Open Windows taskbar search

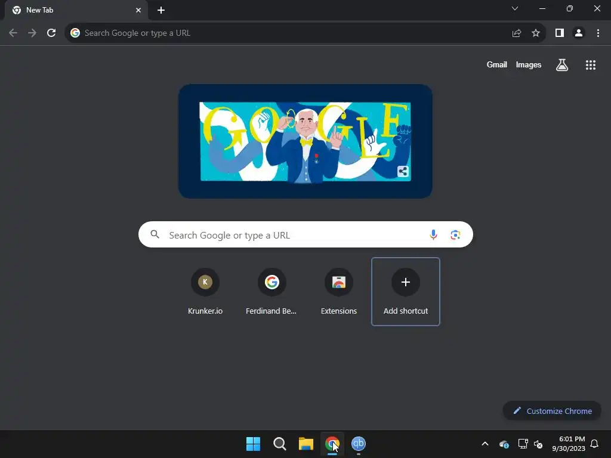279,444
